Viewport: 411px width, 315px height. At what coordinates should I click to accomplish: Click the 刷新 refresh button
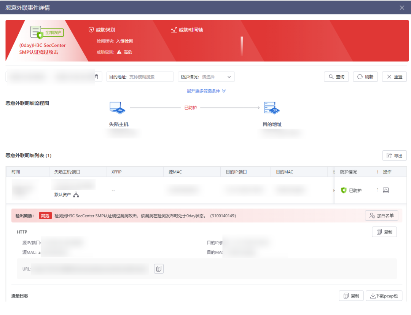(x=365, y=77)
